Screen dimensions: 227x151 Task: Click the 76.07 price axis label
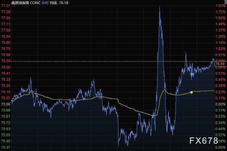6,98
